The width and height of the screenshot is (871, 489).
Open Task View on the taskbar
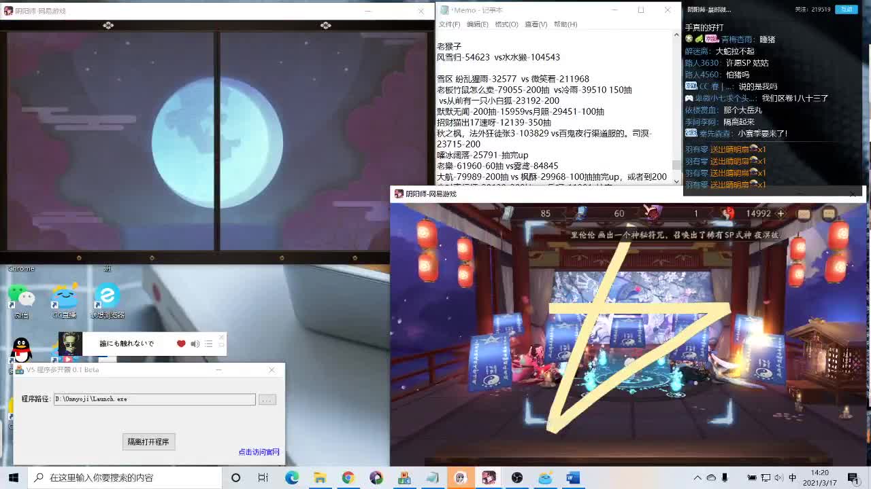[x=263, y=477]
